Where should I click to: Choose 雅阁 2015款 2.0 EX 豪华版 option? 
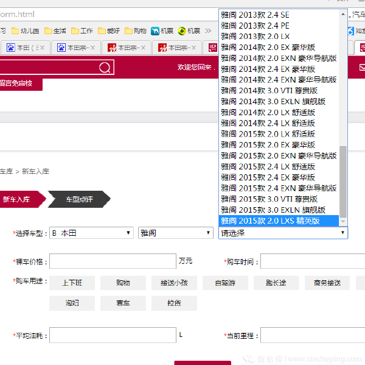tap(279, 145)
